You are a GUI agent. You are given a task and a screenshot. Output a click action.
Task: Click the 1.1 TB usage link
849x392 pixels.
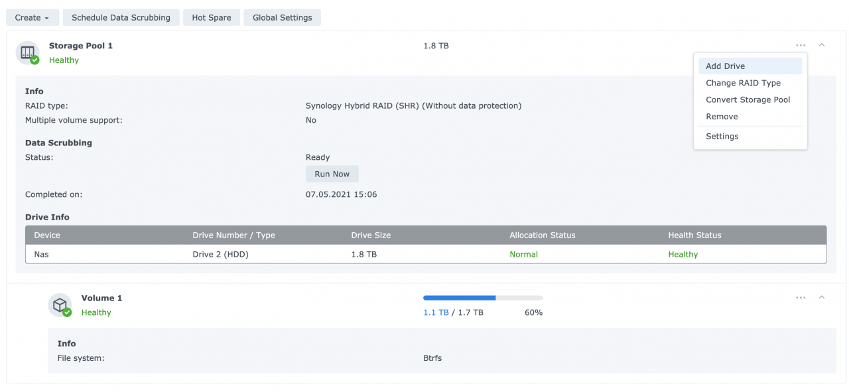[x=434, y=312]
